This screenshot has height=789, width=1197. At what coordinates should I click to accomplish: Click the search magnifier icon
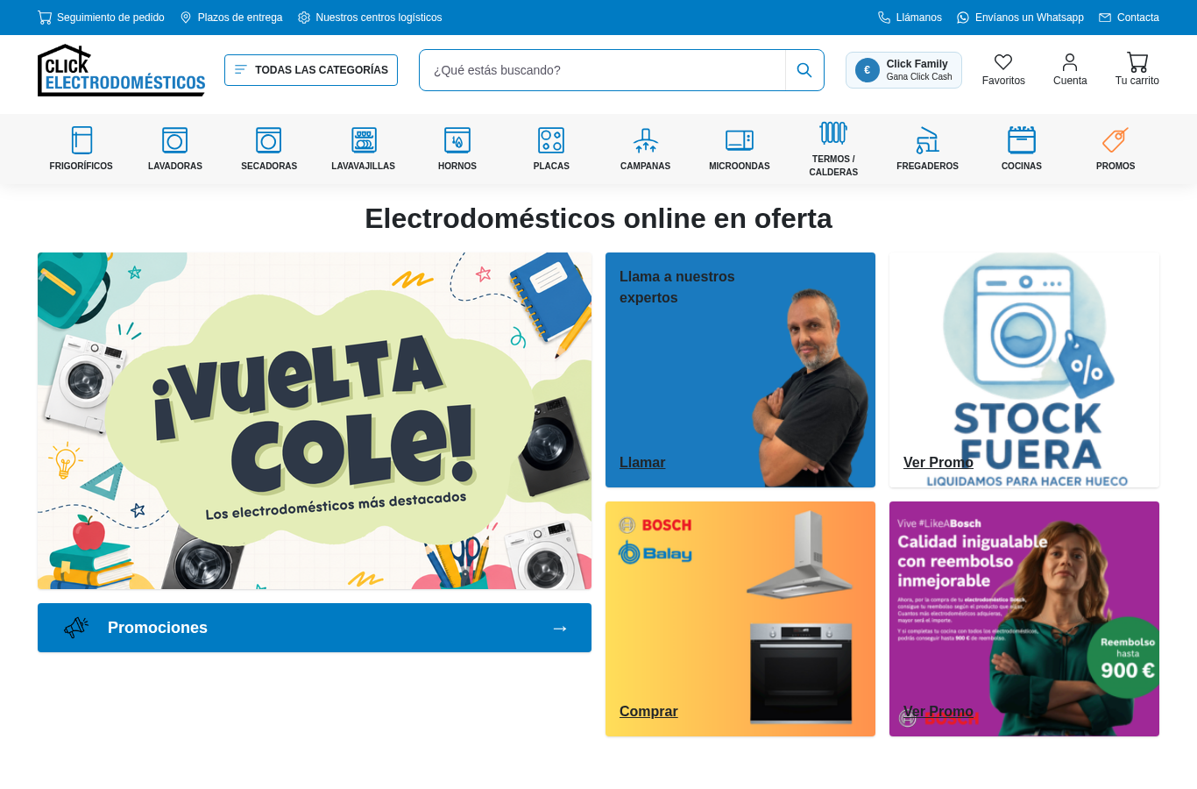pyautogui.click(x=804, y=70)
